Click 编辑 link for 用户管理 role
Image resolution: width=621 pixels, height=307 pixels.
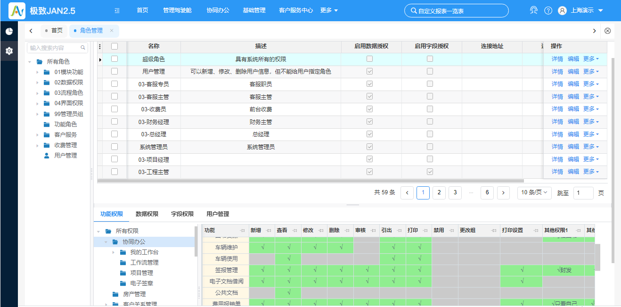point(573,72)
